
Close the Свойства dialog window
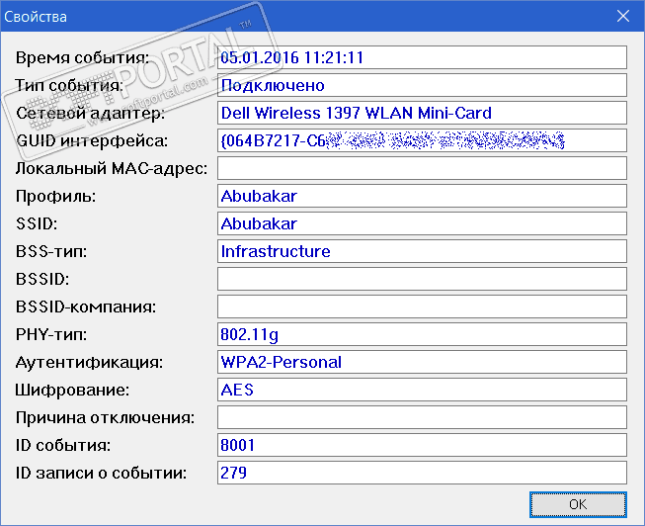click(x=622, y=16)
